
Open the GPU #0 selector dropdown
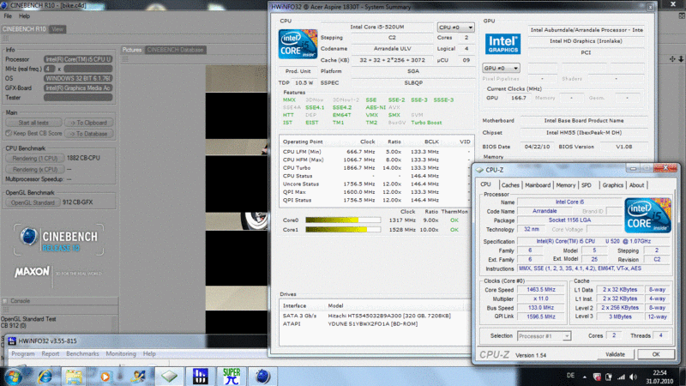[x=501, y=69]
